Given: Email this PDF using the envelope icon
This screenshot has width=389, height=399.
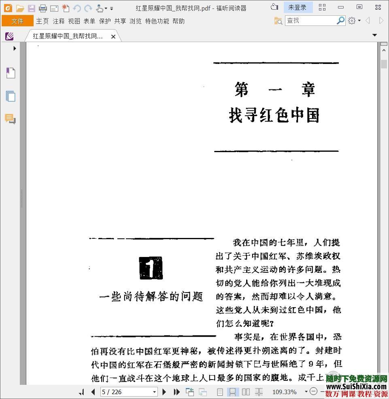Looking at the screenshot, I should tap(54, 8).
